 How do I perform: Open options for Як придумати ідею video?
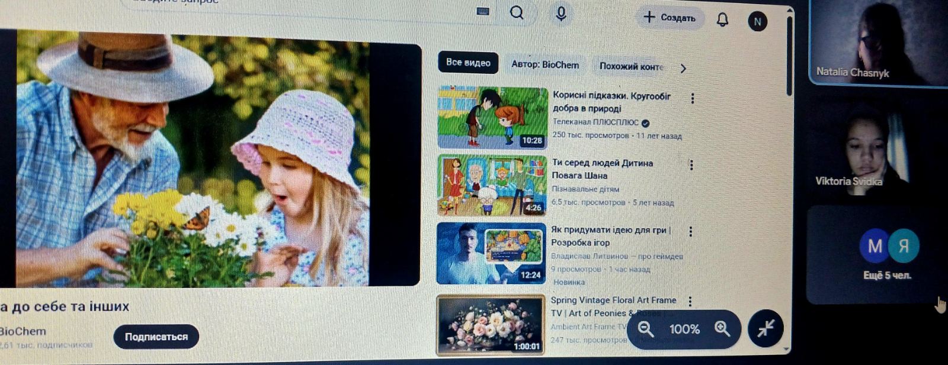[x=690, y=232]
